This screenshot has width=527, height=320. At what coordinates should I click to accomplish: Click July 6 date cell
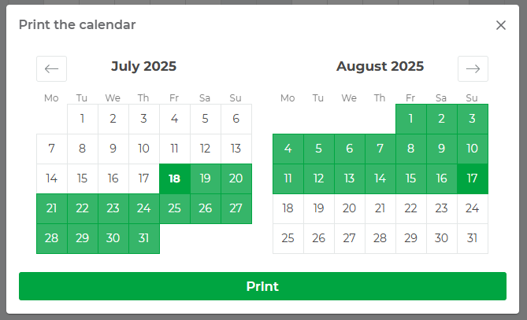pyautogui.click(x=236, y=119)
